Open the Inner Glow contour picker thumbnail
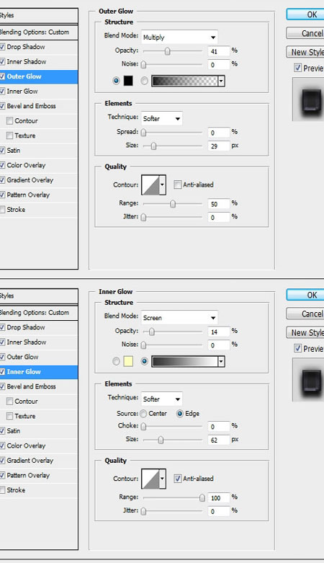The image size is (324, 563). (150, 479)
